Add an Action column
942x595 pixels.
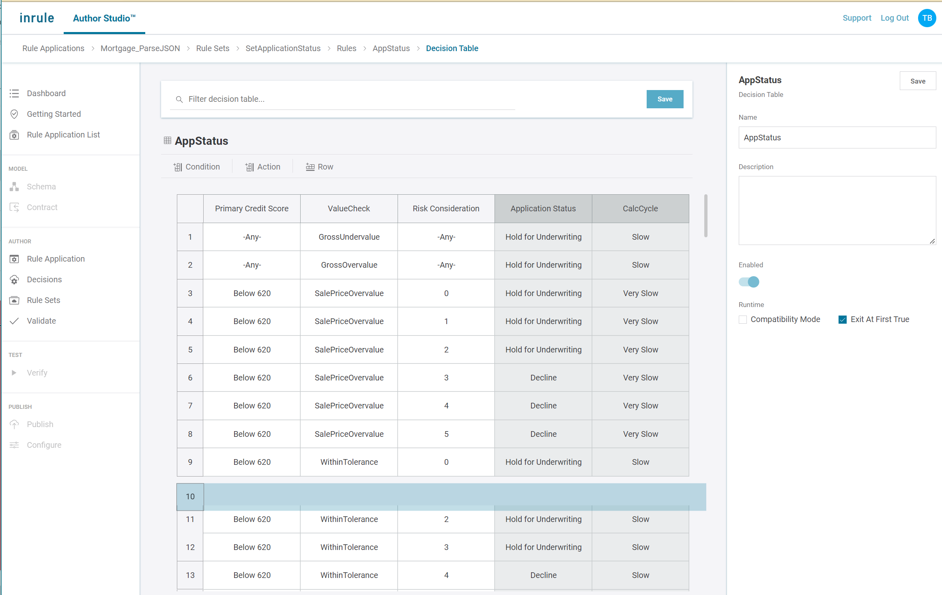[262, 167]
